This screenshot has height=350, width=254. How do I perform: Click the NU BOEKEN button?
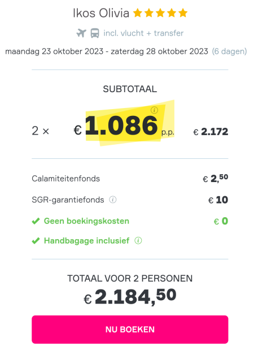click(x=130, y=330)
